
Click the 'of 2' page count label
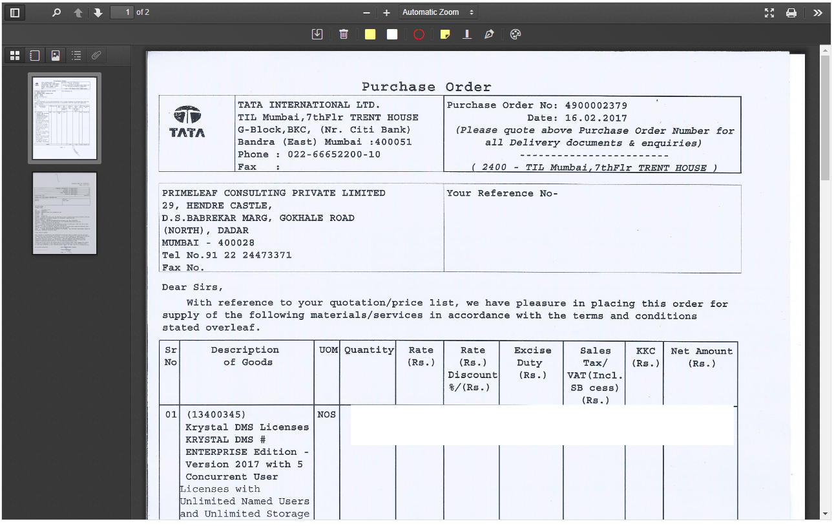[143, 12]
